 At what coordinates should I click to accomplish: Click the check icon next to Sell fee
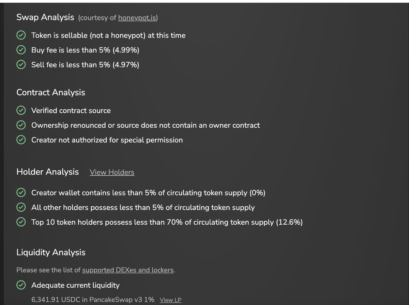click(x=21, y=64)
